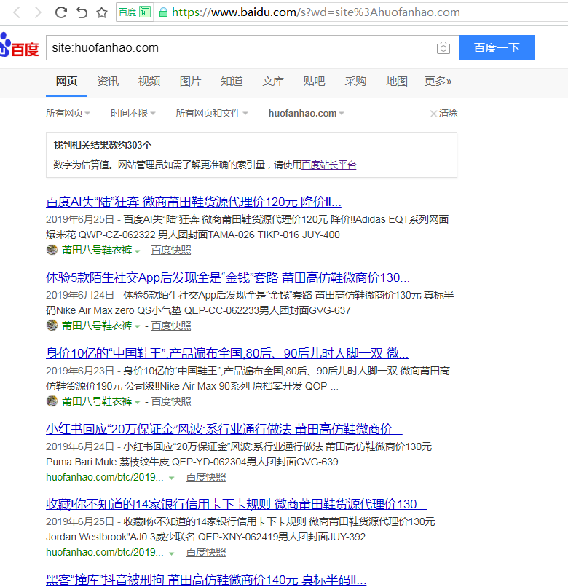
Task: Click the browser forward arrow
Action: [37, 12]
